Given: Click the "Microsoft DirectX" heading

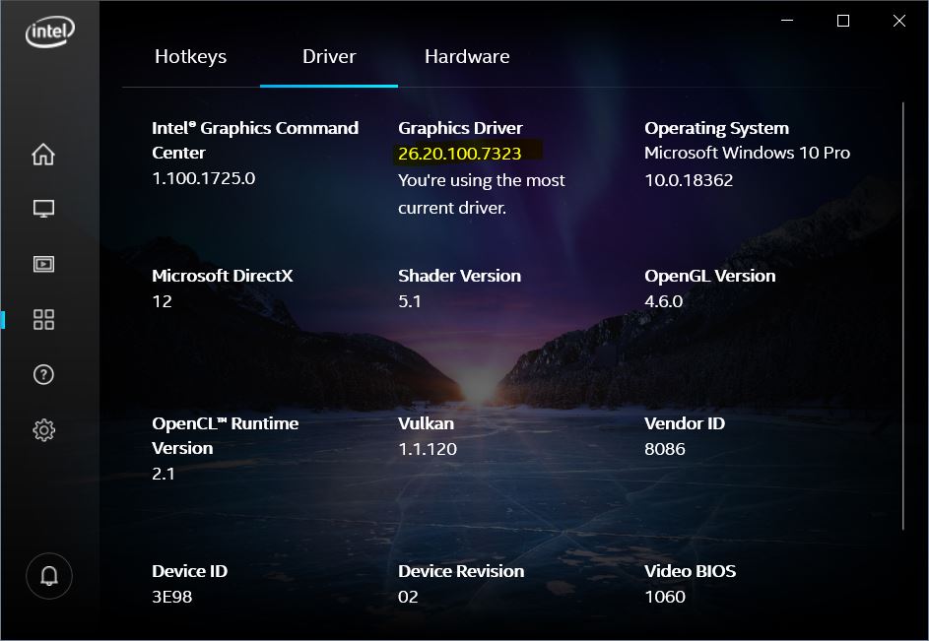Looking at the screenshot, I should (223, 276).
